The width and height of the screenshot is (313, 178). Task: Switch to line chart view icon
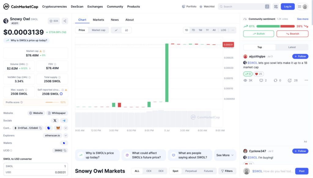116,30
